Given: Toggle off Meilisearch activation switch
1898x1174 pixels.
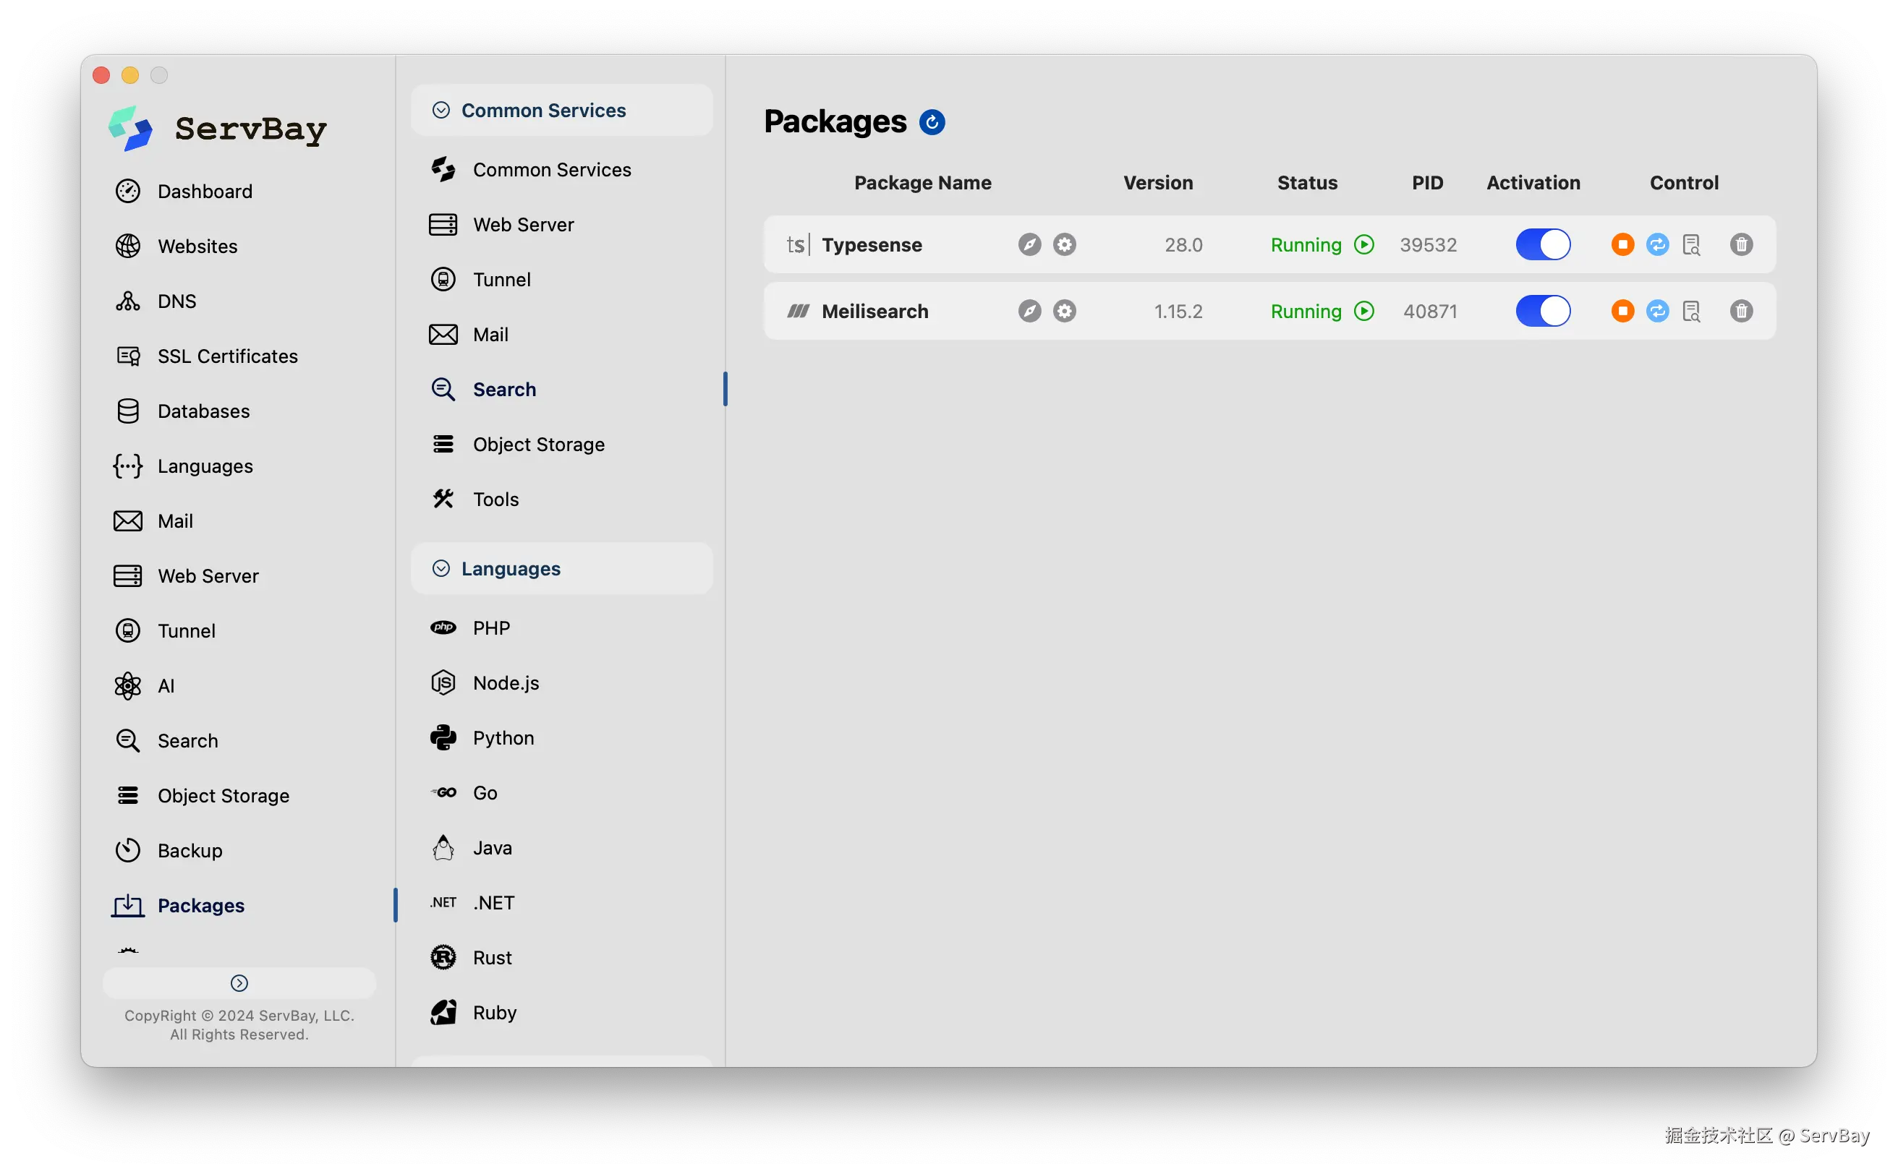Looking at the screenshot, I should coord(1543,312).
